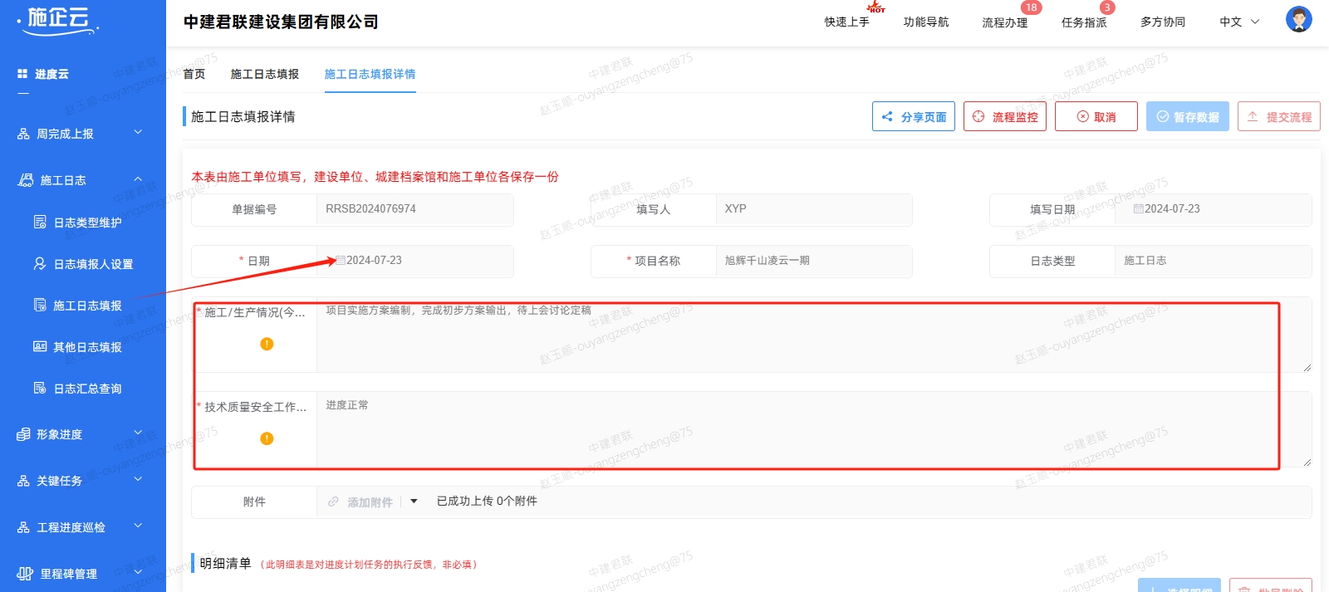Expand the 周完成上报 sidebar menu
The image size is (1329, 592).
tap(79, 134)
